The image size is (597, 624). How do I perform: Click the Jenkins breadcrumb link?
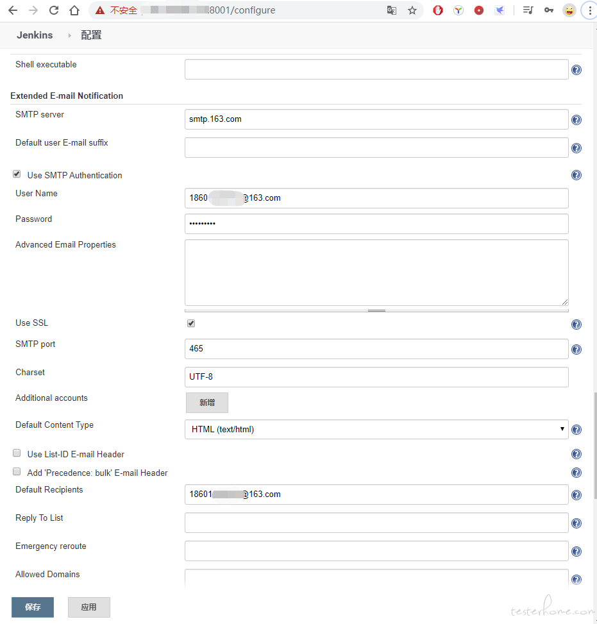click(35, 35)
